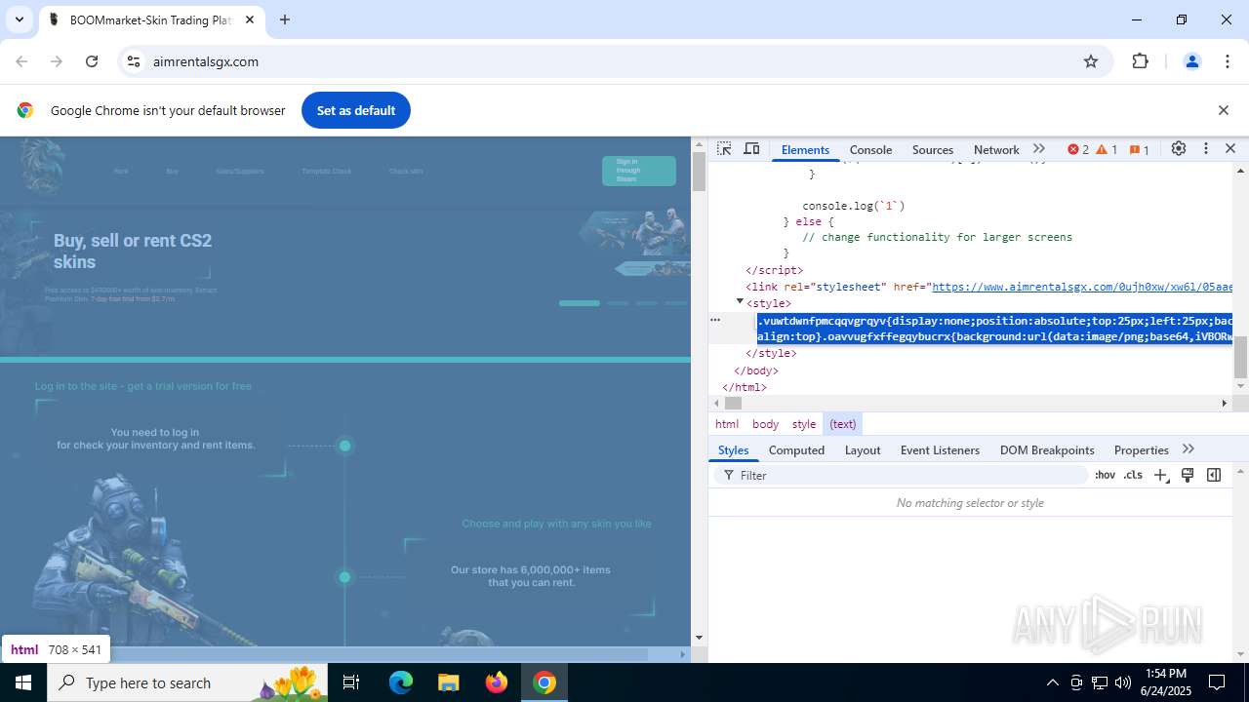Open the DOM Breakpoints pane tab
This screenshot has width=1249, height=702.
coord(1047,449)
